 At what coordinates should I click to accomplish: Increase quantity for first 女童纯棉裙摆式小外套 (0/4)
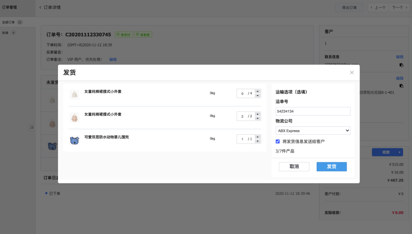tap(257, 91)
